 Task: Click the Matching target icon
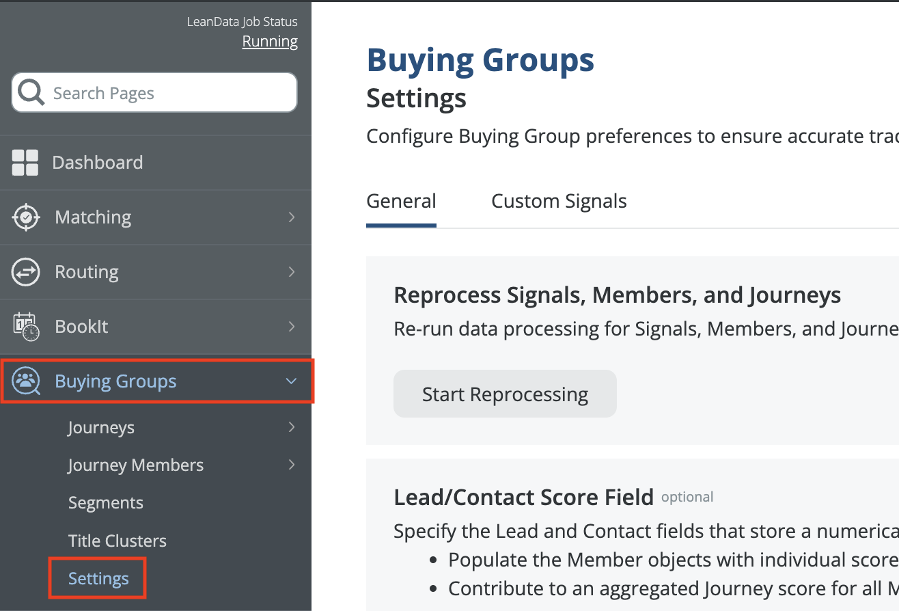[x=26, y=217]
